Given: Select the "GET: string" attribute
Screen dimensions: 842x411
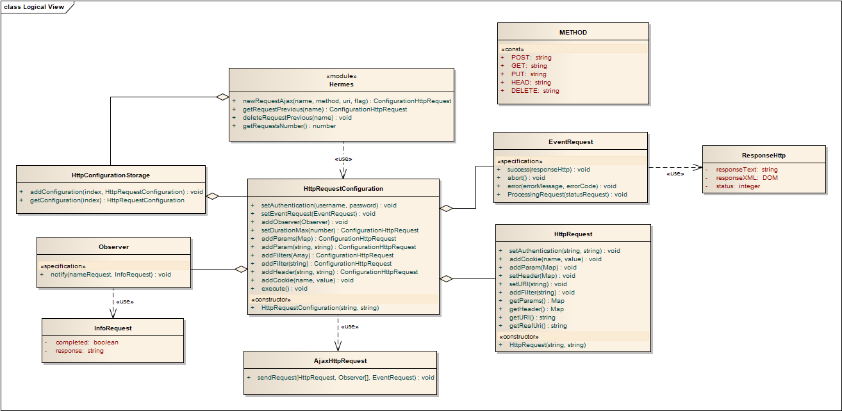Looking at the screenshot, I should click(529, 66).
